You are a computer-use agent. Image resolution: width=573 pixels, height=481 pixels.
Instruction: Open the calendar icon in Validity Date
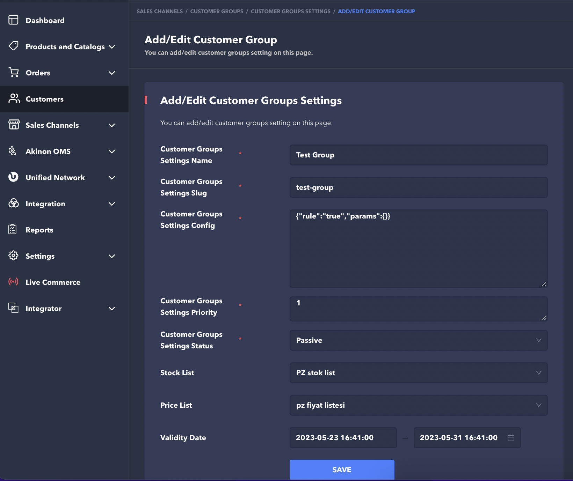tap(511, 438)
